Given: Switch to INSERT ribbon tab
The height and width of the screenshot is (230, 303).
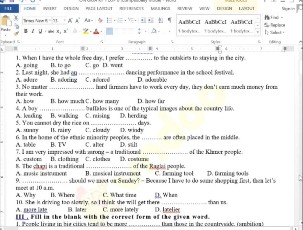Looking at the screenshot, I should pyautogui.click(x=50, y=9).
